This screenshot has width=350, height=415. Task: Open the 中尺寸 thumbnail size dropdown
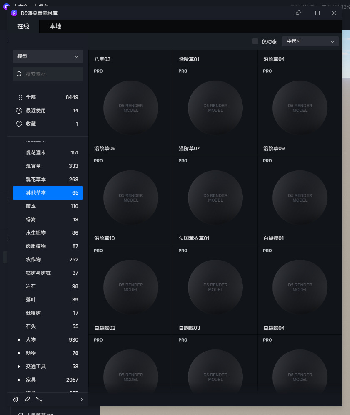(310, 41)
